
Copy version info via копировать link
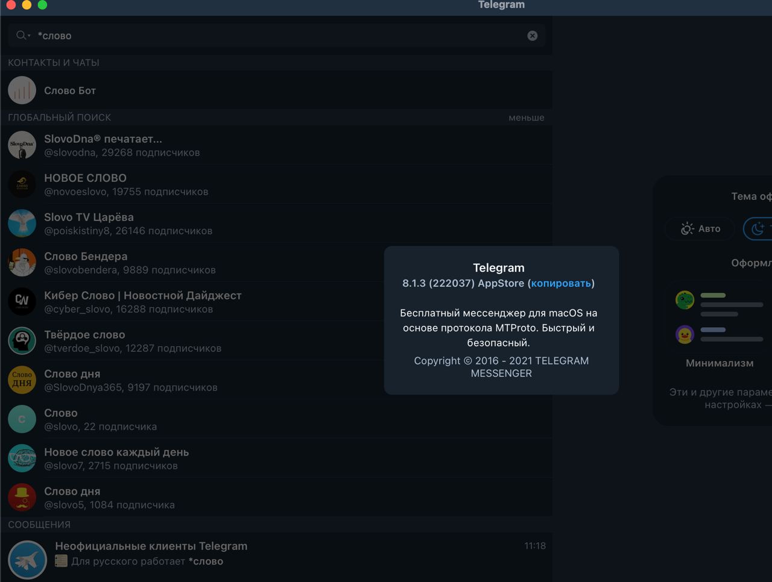click(561, 283)
